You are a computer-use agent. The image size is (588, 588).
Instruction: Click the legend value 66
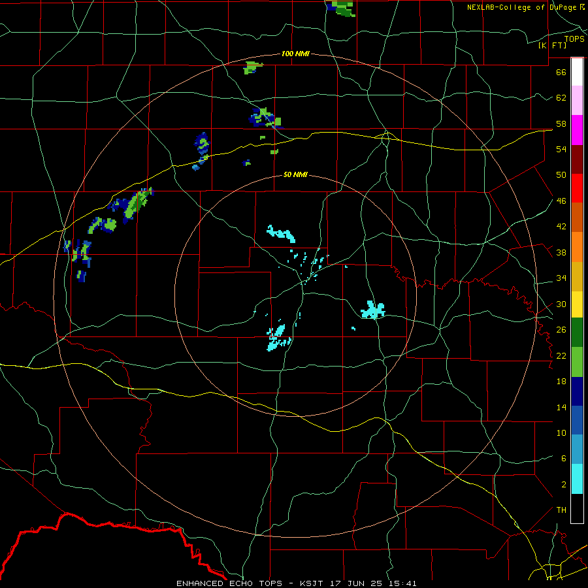coord(561,72)
